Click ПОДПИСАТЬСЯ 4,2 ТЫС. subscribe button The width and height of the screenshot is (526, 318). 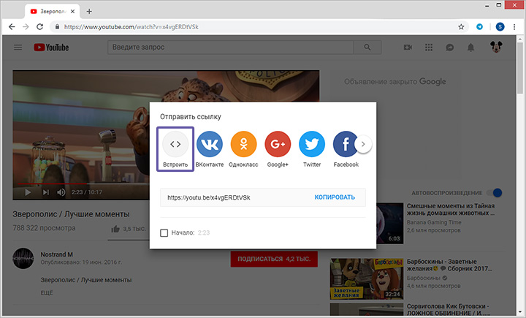pos(274,259)
